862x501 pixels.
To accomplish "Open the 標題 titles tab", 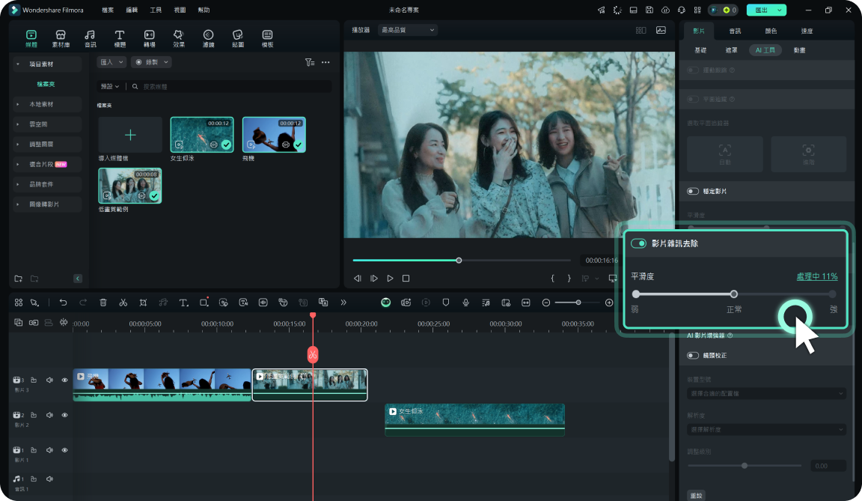I will (119, 38).
